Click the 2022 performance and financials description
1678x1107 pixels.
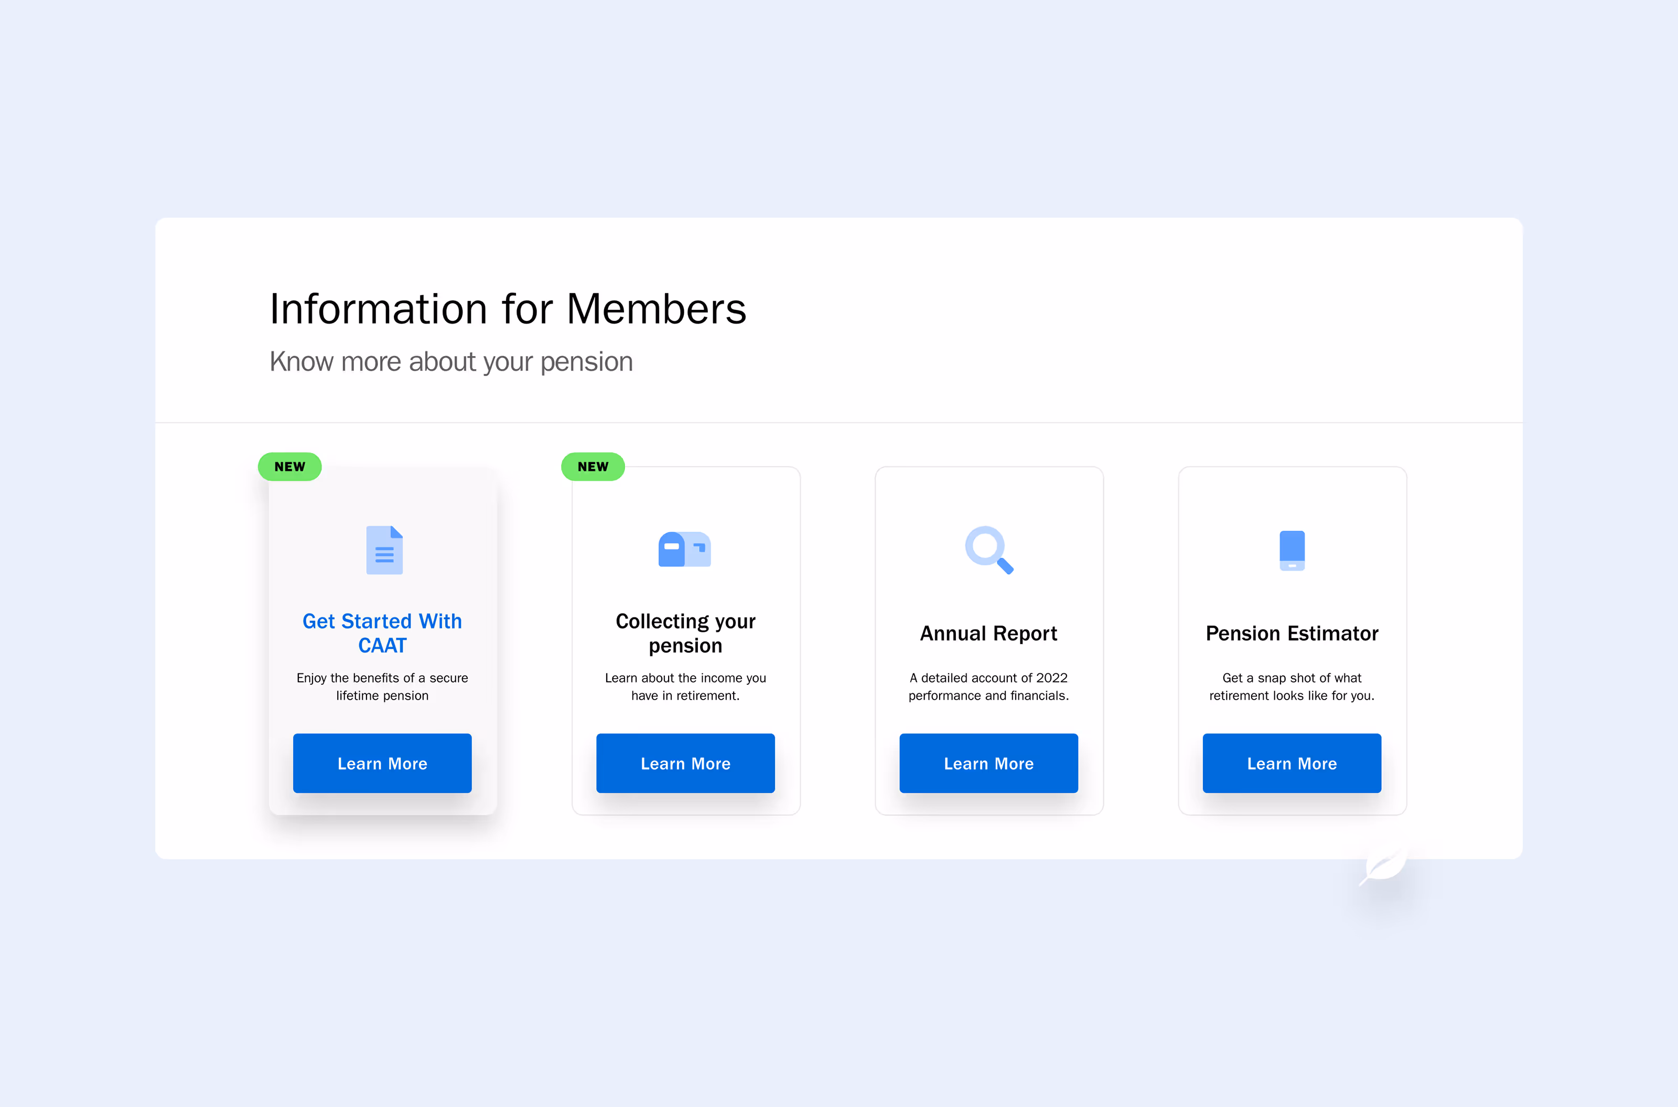point(988,686)
